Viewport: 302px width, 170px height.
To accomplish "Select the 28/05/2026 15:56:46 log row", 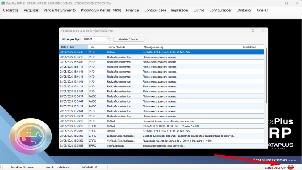I will (162, 52).
